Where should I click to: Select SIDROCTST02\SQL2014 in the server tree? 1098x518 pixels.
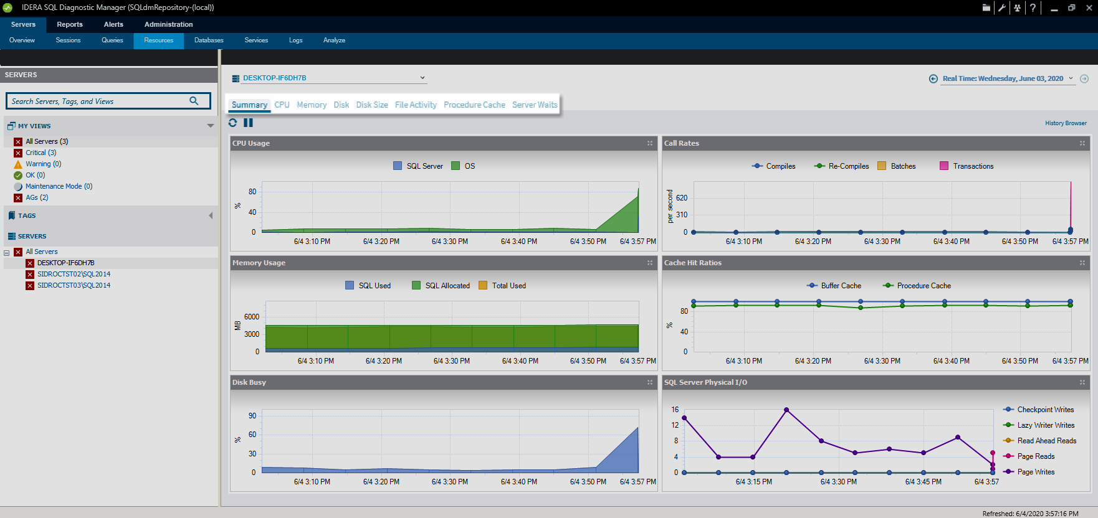point(74,275)
